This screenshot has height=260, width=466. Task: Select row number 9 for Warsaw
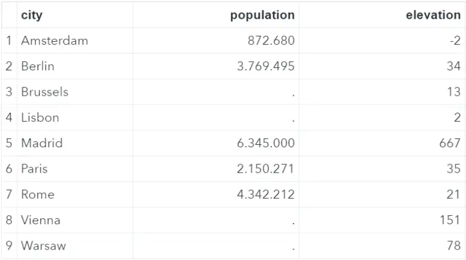pyautogui.click(x=9, y=246)
